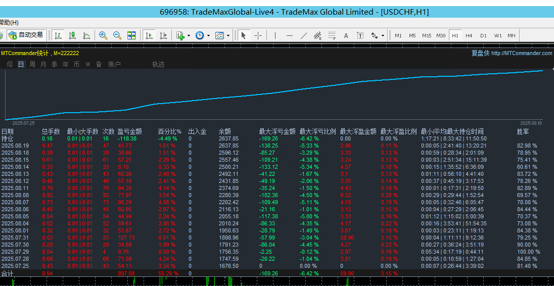Screen dimensions: 554x286
Task: Click the 100.00 % win rate cell
Action: (x=529, y=252)
